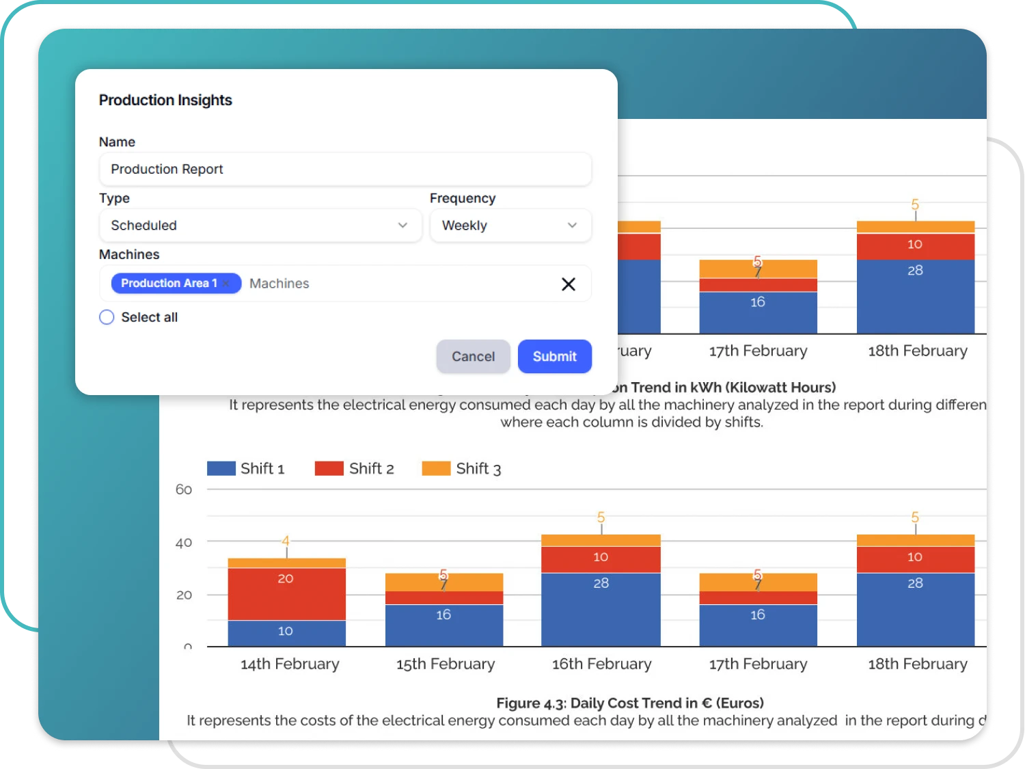Click 18th February blue 28 bar in cost chart

[915, 609]
